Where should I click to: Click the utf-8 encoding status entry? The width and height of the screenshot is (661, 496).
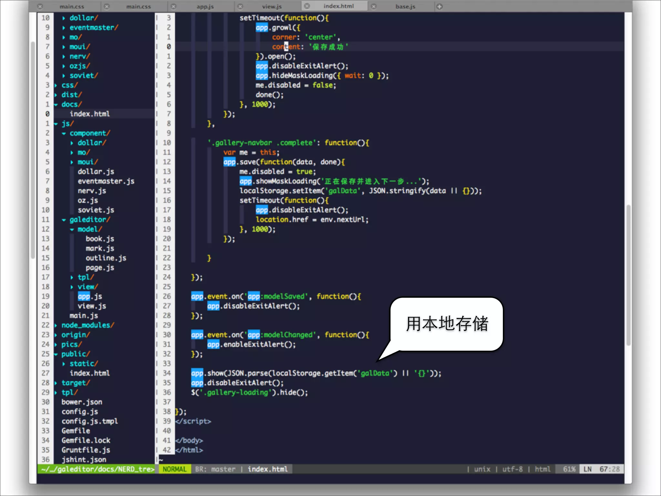tap(512, 469)
